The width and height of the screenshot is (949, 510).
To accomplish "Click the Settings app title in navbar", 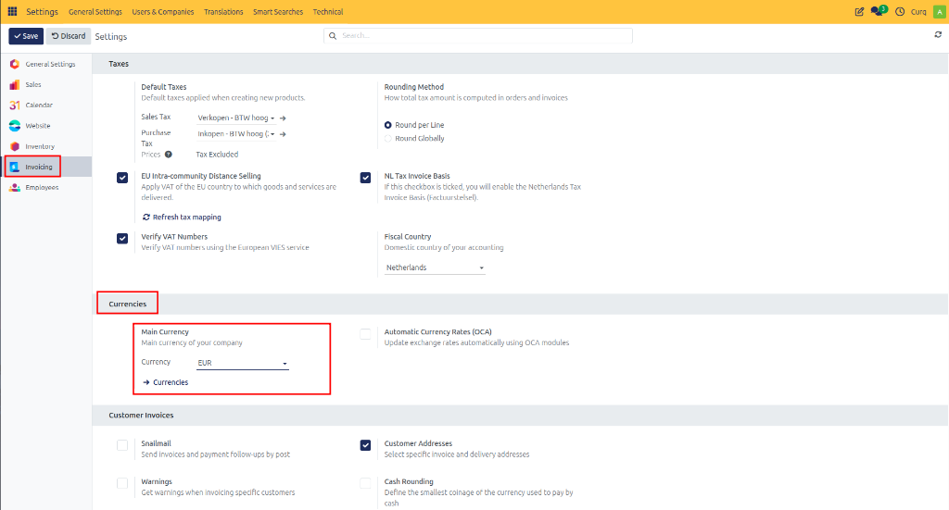I will click(42, 11).
